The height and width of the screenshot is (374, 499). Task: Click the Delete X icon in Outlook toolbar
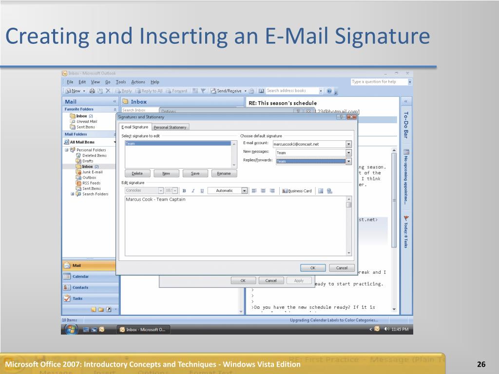click(108, 91)
